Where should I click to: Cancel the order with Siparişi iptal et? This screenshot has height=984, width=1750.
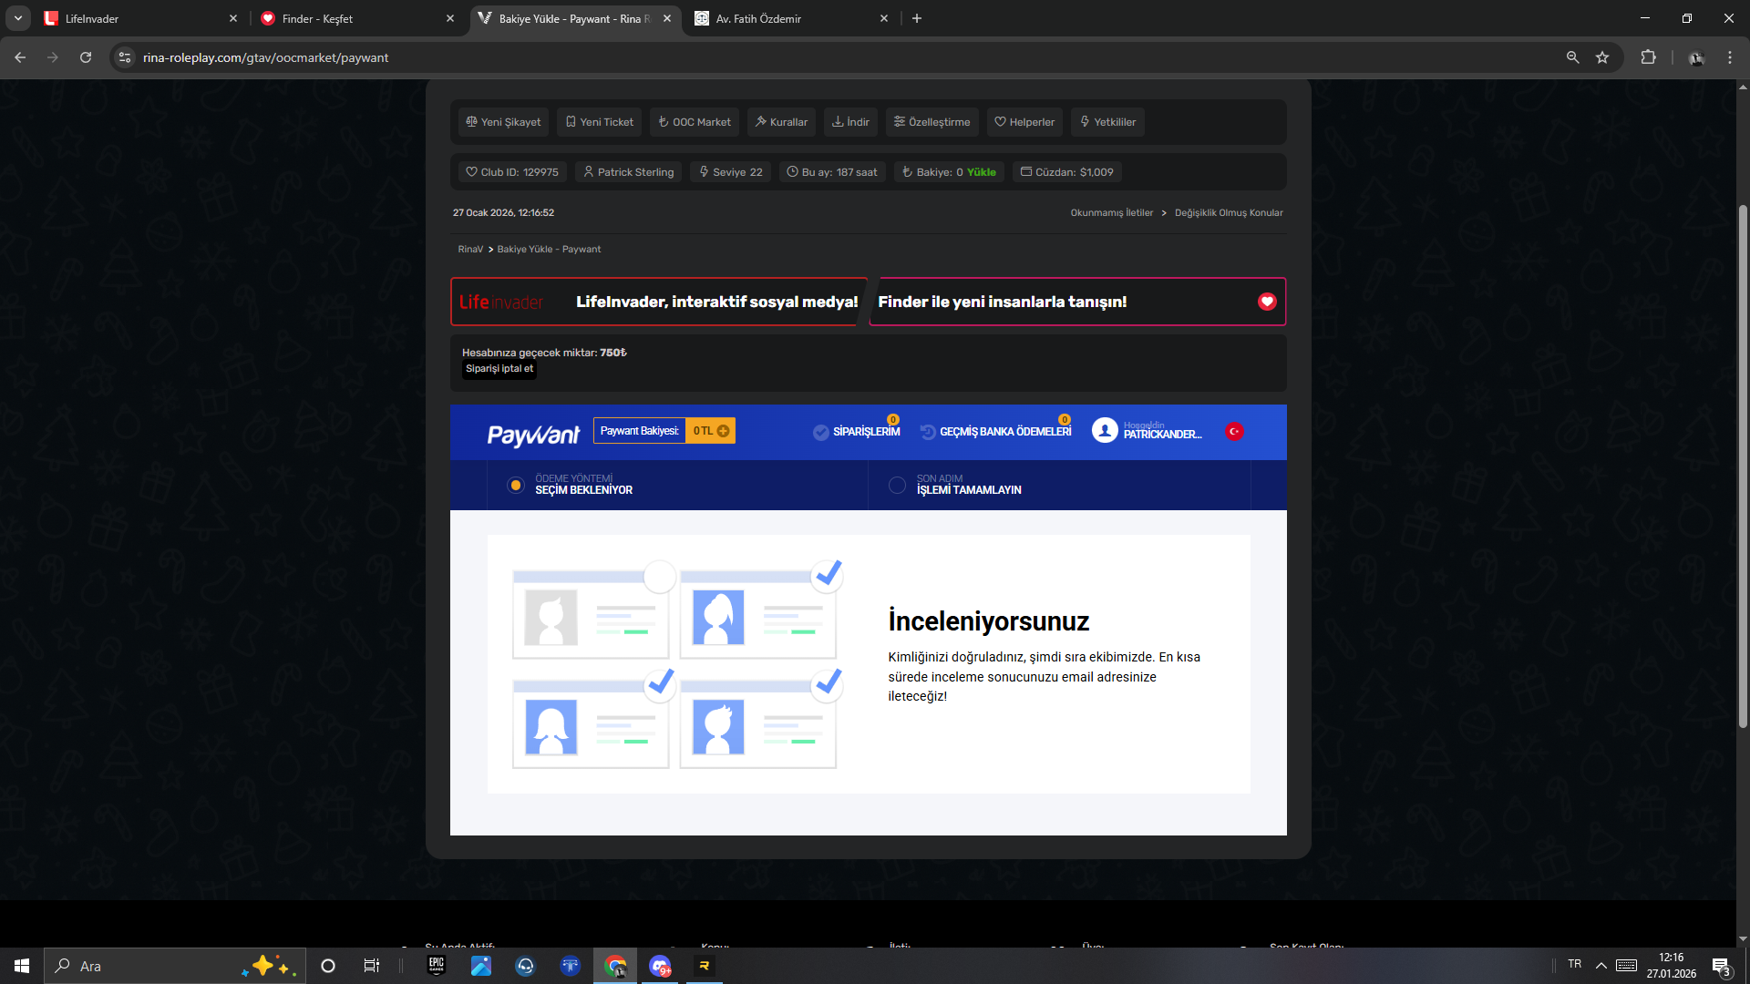(499, 369)
